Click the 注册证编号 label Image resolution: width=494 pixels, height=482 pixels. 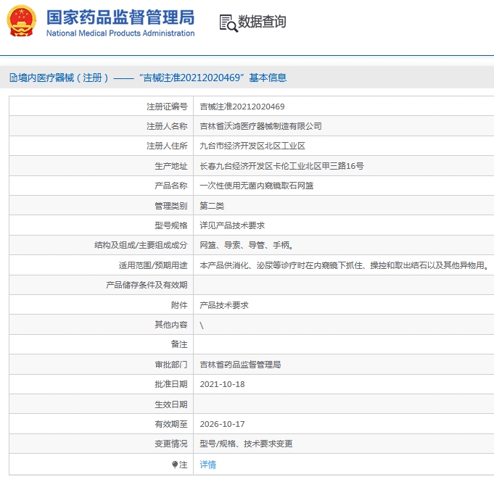pyautogui.click(x=167, y=107)
